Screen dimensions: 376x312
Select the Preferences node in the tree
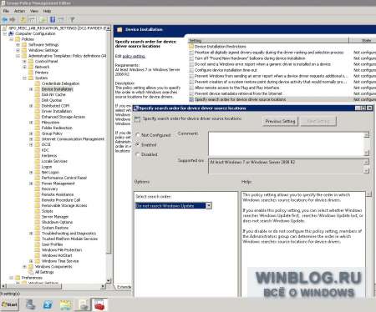tap(32, 278)
